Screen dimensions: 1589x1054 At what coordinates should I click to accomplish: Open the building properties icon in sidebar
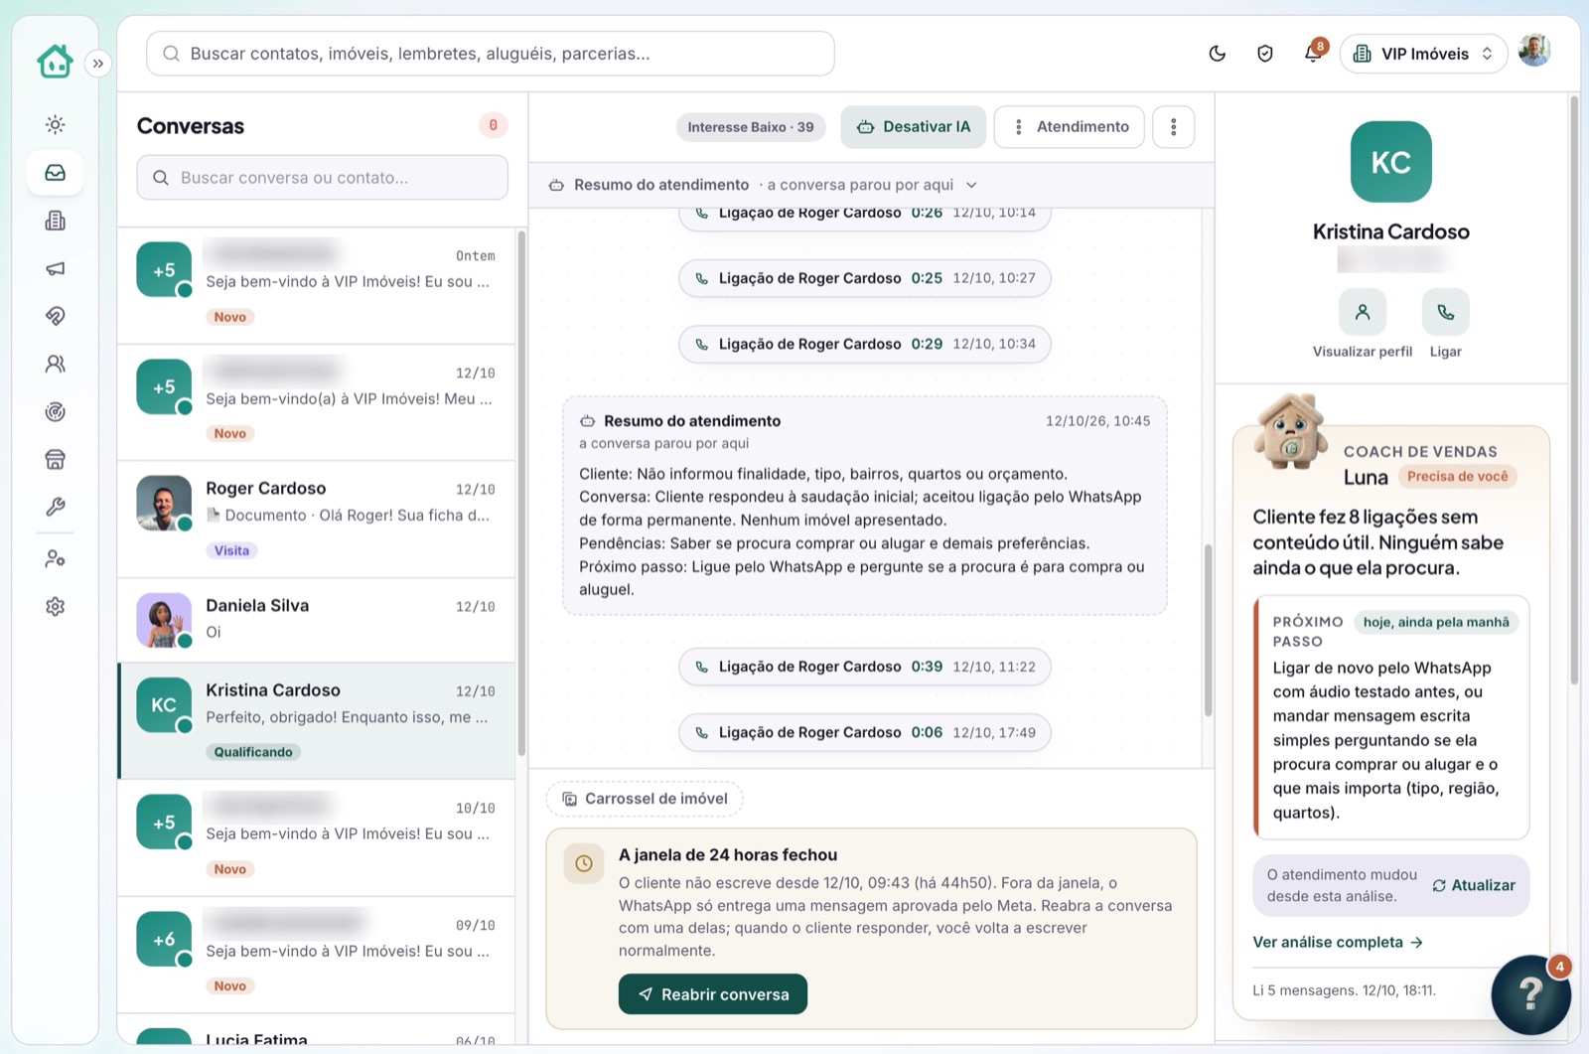(56, 221)
